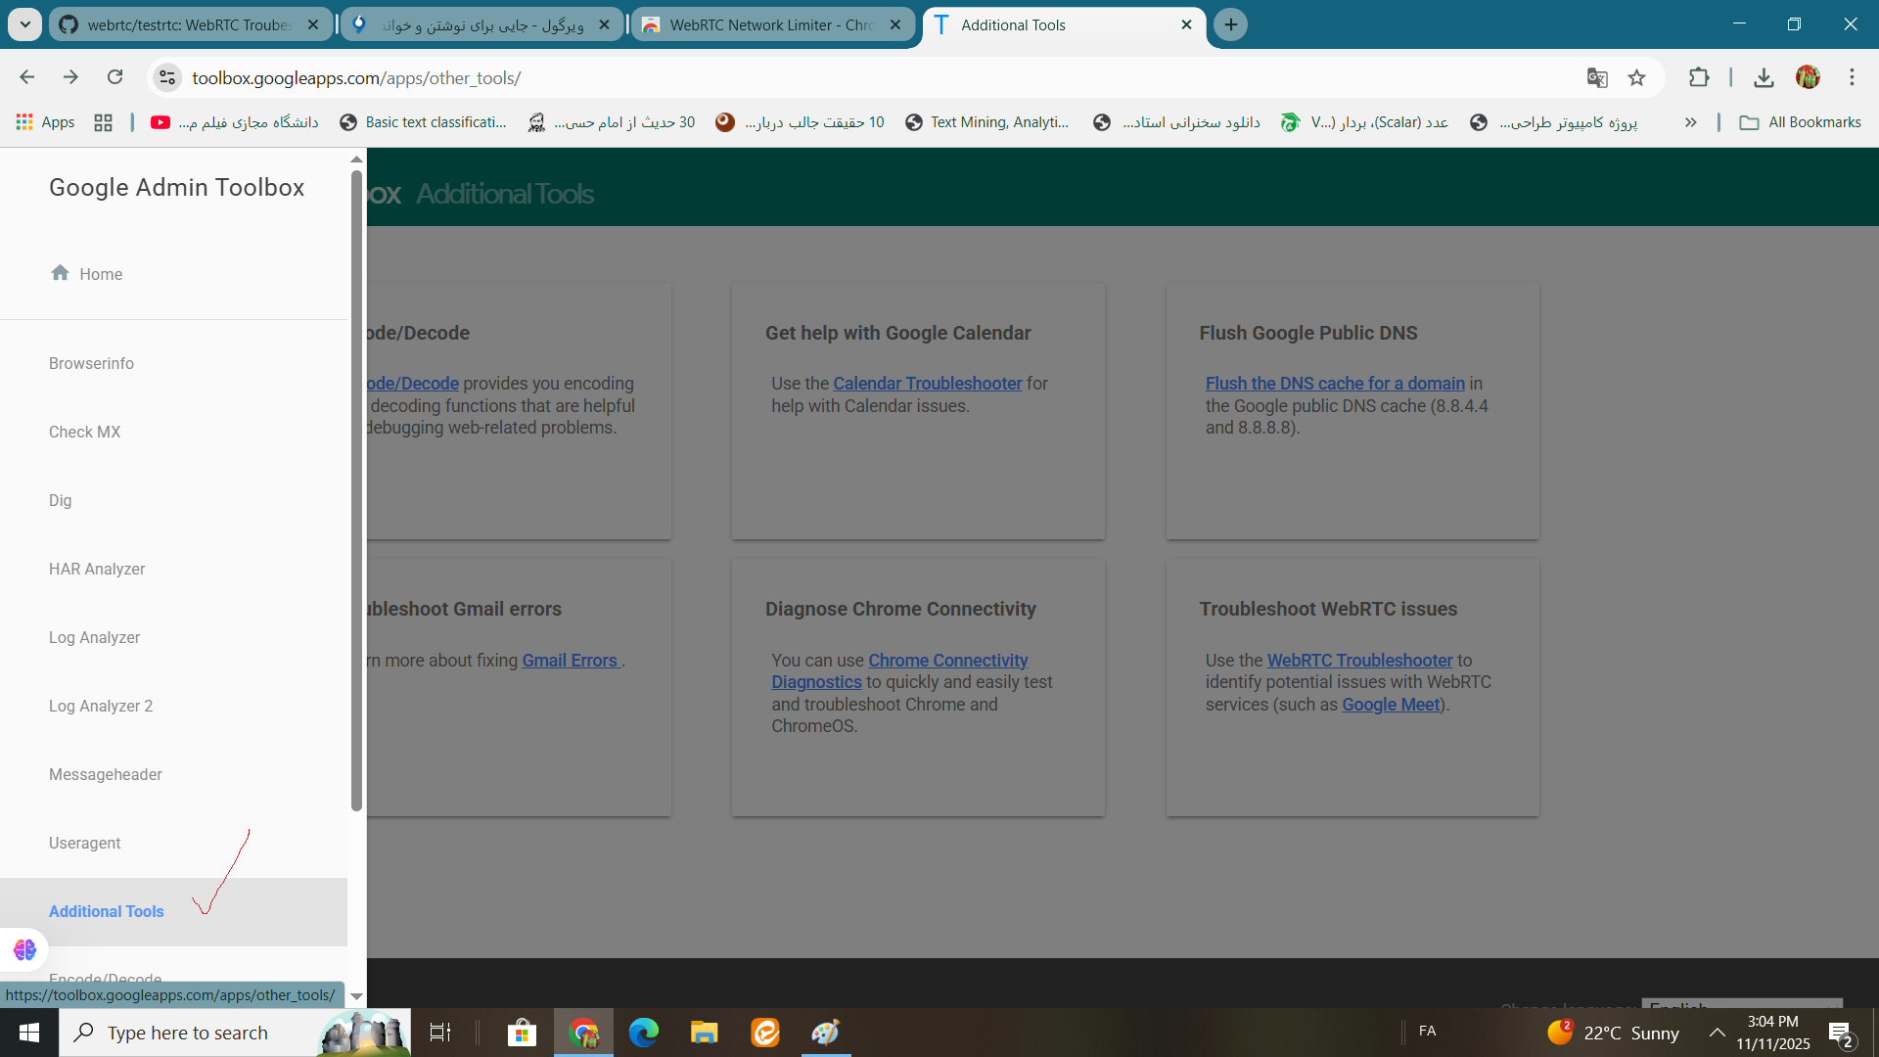
Task: Switch to WebRTC Network Limiter tab
Action: (771, 24)
